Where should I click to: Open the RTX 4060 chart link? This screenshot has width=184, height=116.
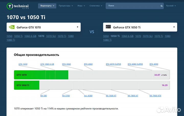click(x=88, y=64)
